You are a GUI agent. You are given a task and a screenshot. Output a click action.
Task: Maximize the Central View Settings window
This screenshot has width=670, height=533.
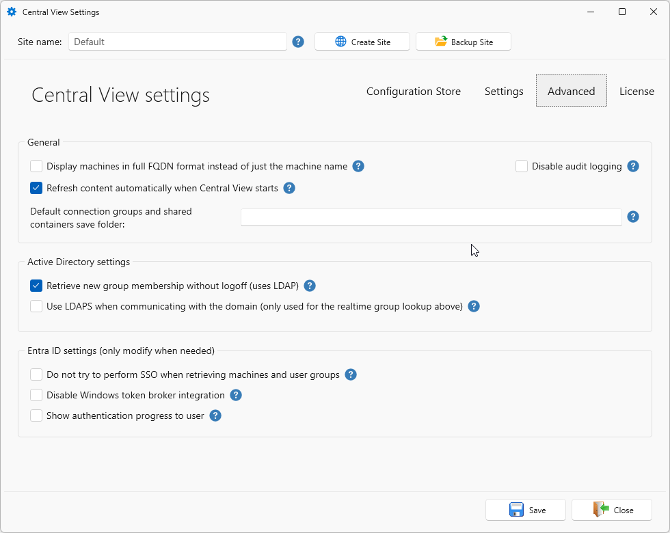coord(622,12)
